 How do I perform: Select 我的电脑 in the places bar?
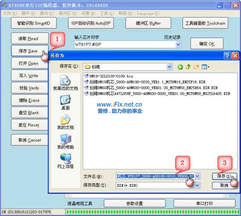click(x=65, y=141)
